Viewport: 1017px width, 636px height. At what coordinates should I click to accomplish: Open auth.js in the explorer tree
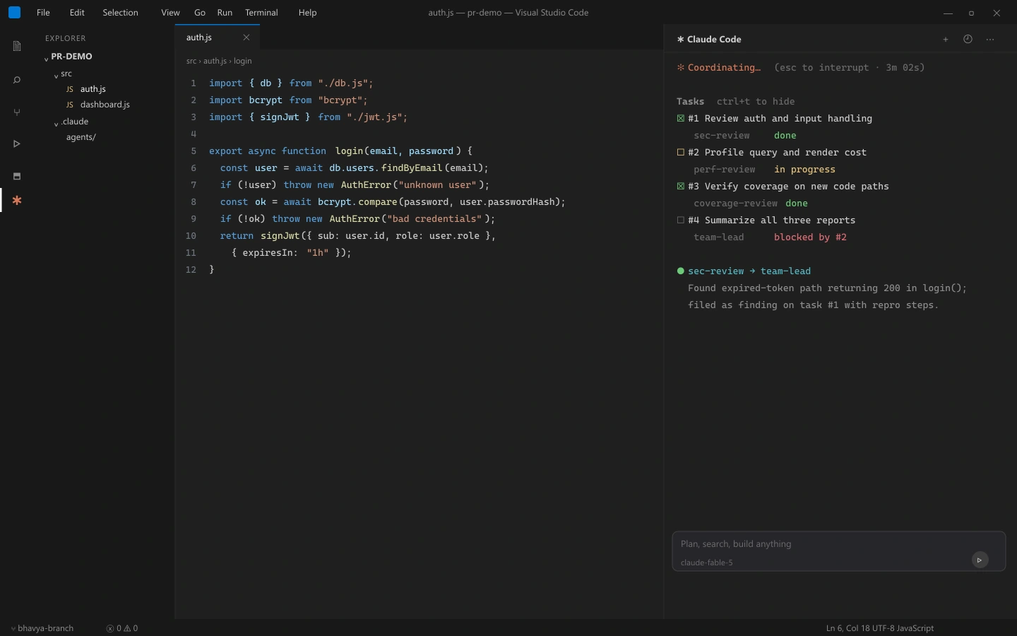coord(93,89)
